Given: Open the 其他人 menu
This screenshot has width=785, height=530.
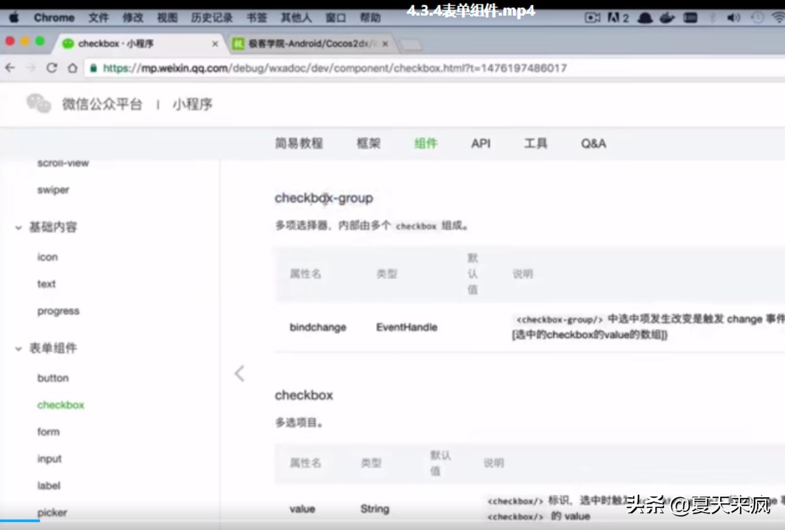Looking at the screenshot, I should pyautogui.click(x=296, y=18).
